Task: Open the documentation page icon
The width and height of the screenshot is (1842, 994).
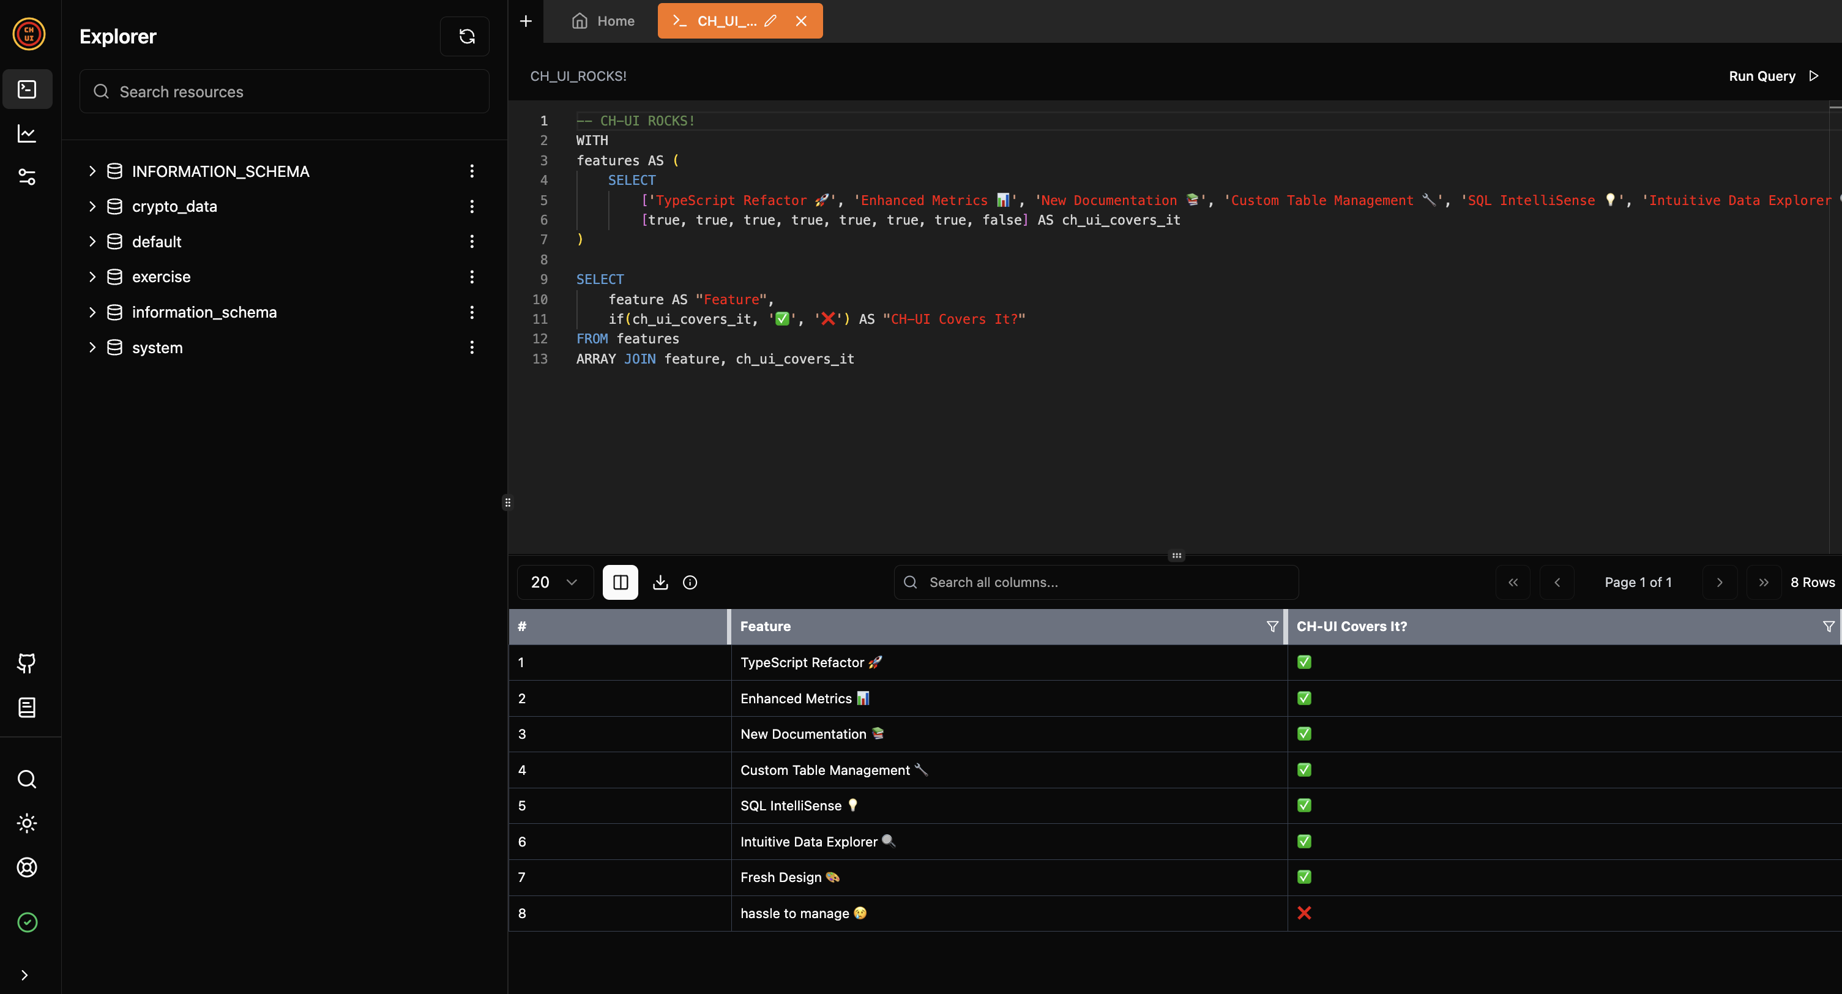Action: [26, 707]
